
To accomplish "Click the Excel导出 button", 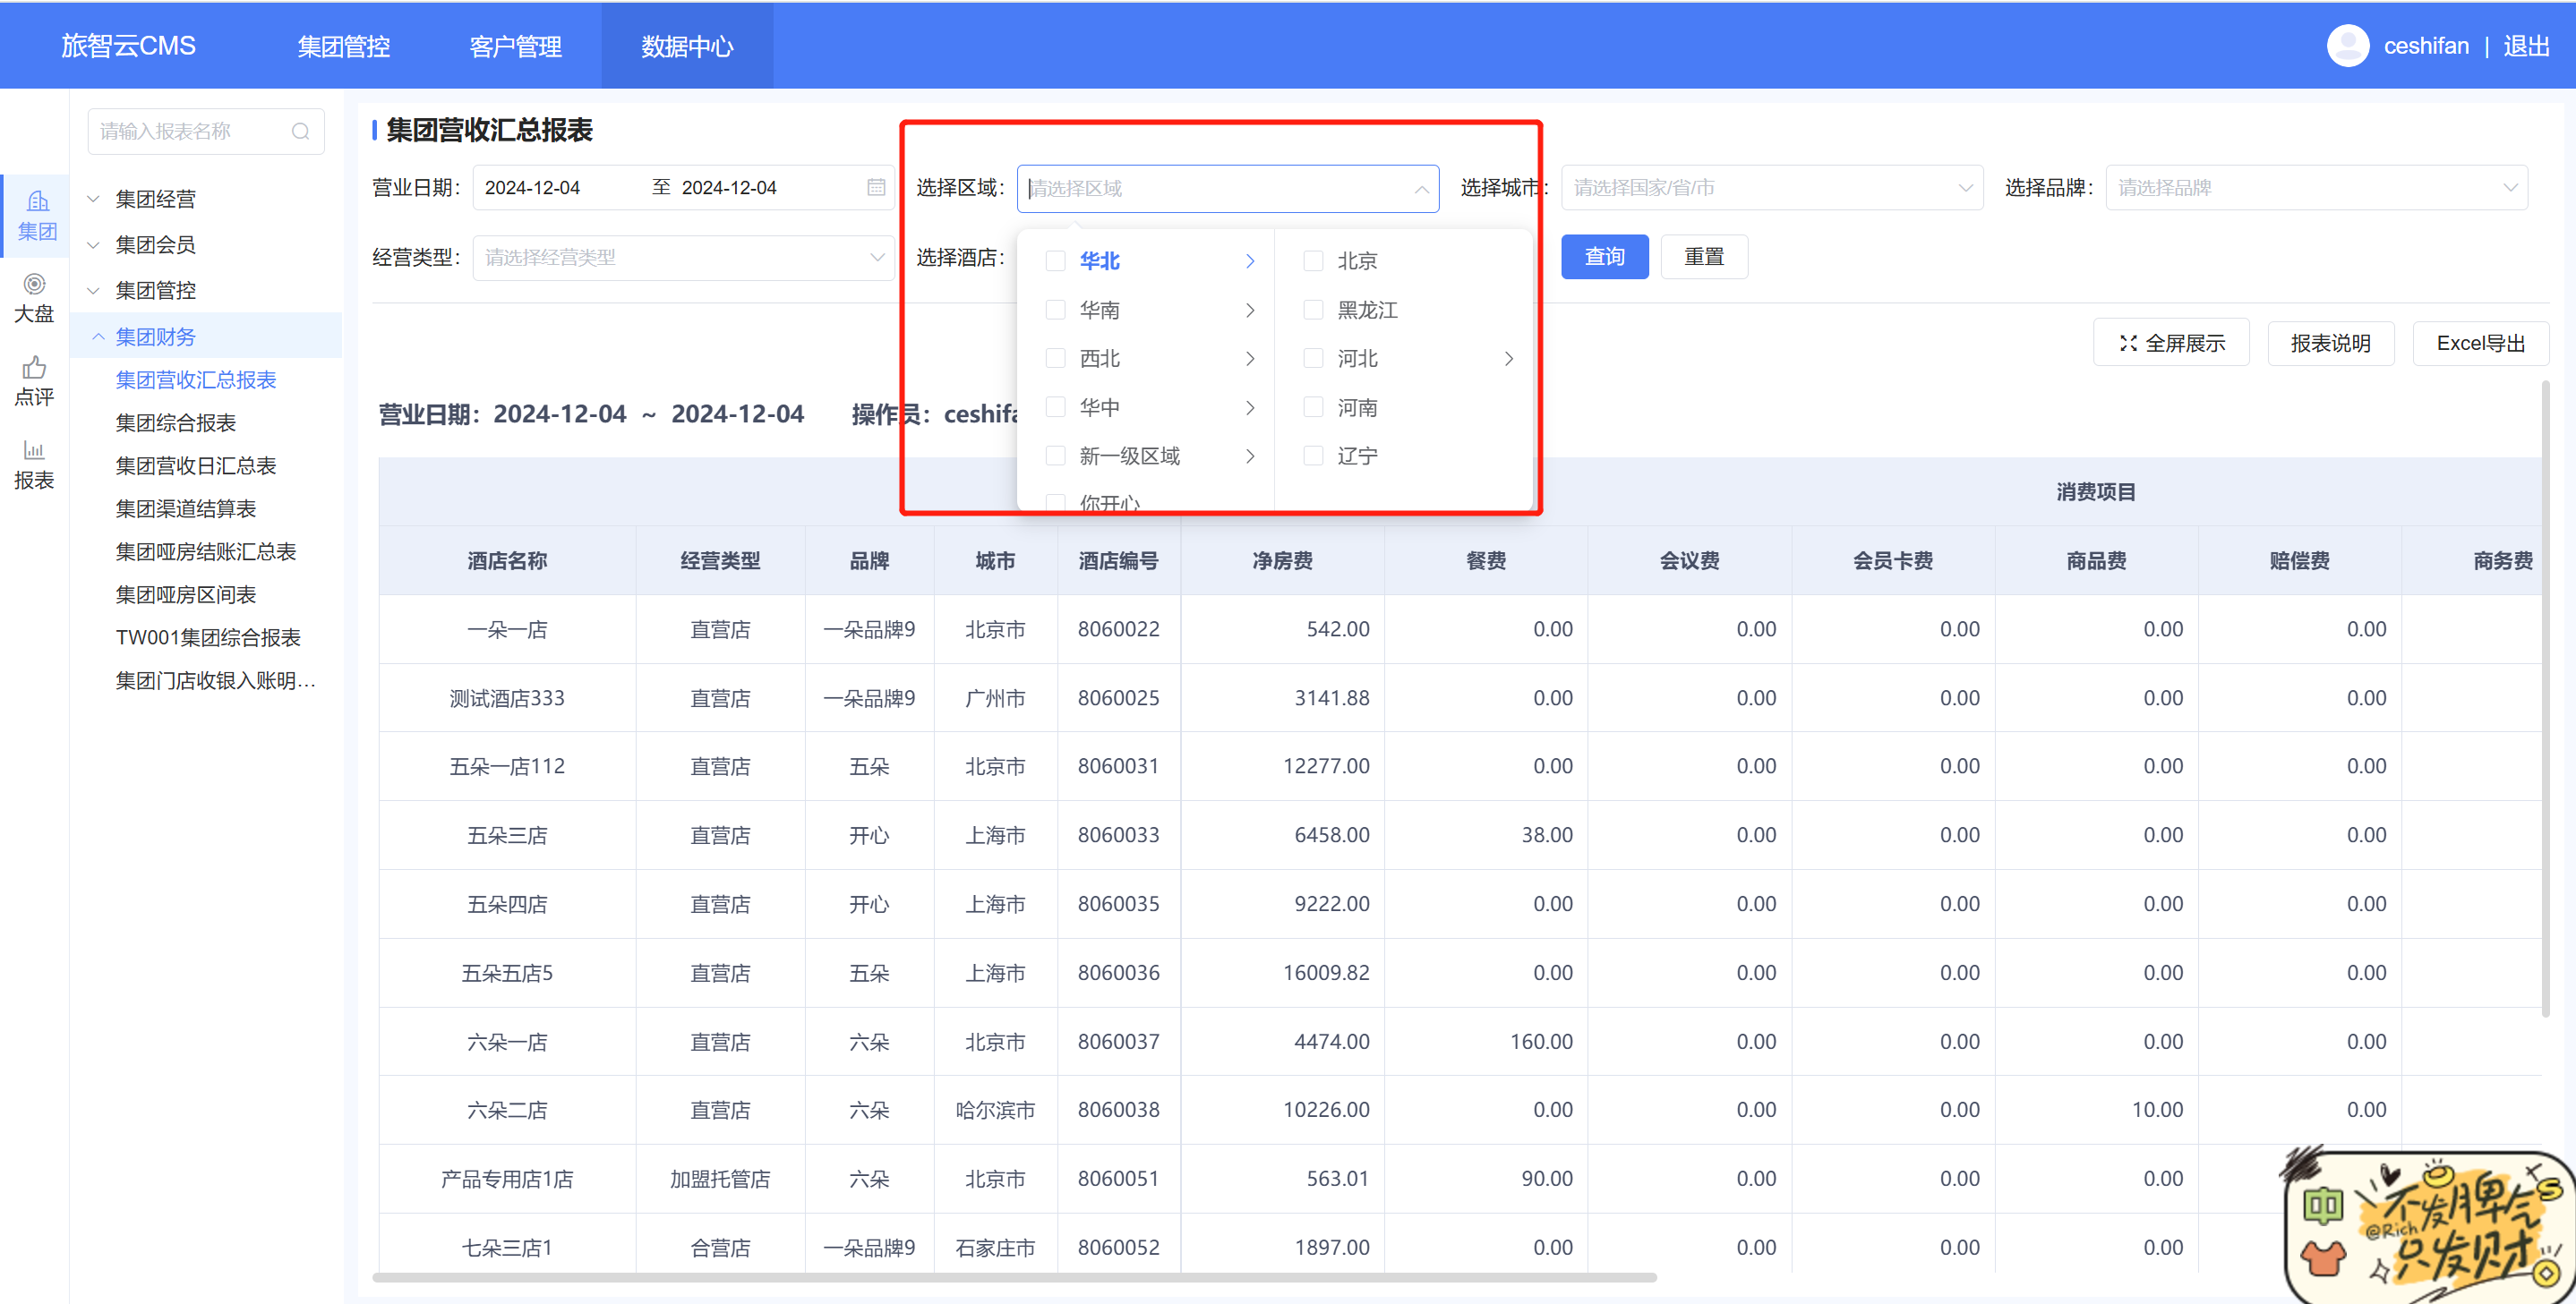I will tap(2480, 343).
